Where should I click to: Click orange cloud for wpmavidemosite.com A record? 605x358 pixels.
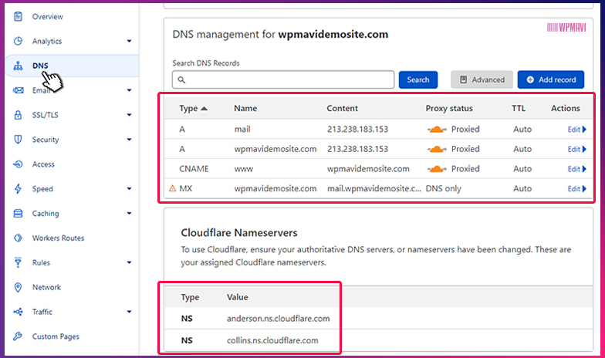pyautogui.click(x=437, y=149)
